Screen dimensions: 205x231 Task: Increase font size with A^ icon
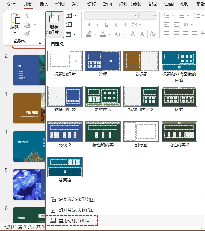point(133,34)
